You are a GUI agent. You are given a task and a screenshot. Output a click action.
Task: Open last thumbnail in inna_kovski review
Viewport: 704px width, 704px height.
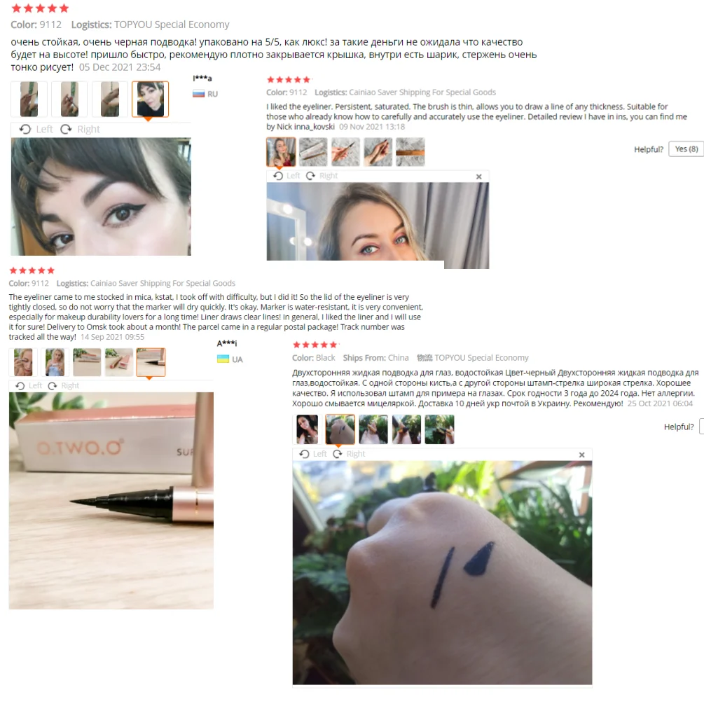point(410,152)
